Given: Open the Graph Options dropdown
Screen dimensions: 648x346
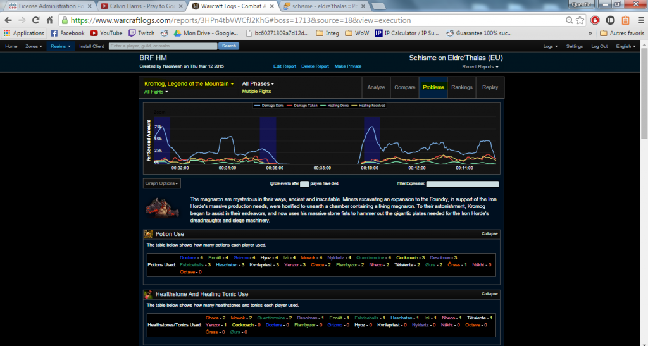Looking at the screenshot, I should pos(162,183).
